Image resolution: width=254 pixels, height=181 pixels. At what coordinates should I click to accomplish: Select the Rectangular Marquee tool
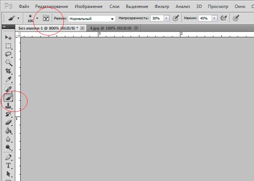coord(8,46)
